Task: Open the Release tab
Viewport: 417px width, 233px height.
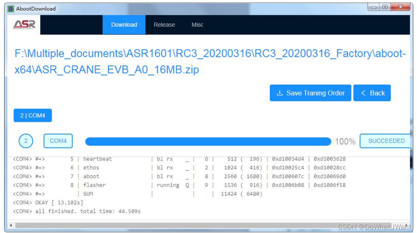Action: tap(164, 25)
